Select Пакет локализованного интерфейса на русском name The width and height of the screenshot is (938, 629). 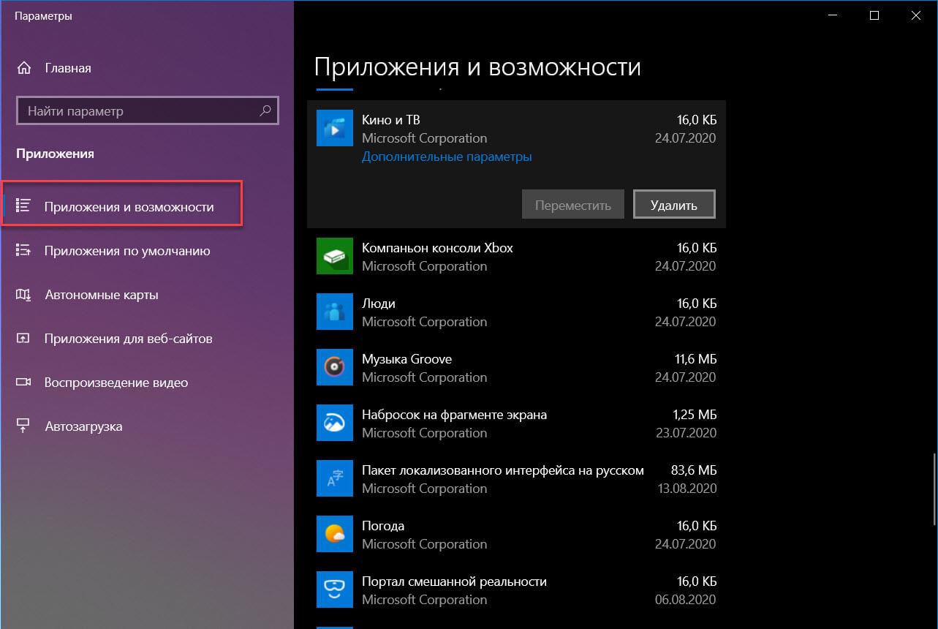(503, 470)
